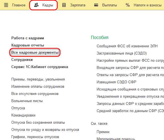Click the card icon next to Выплаты
Screen dimensions: 164x140
click(x=96, y=5)
